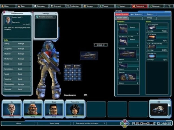Click the Snapshot skill row
This screenshot has width=174, height=130.
pos(17,49)
